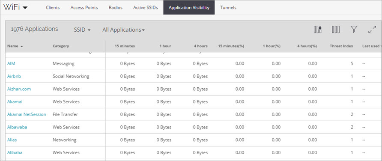Click 4 hours bytes in Alias row
This screenshot has width=382, height=161.
[x=200, y=140]
